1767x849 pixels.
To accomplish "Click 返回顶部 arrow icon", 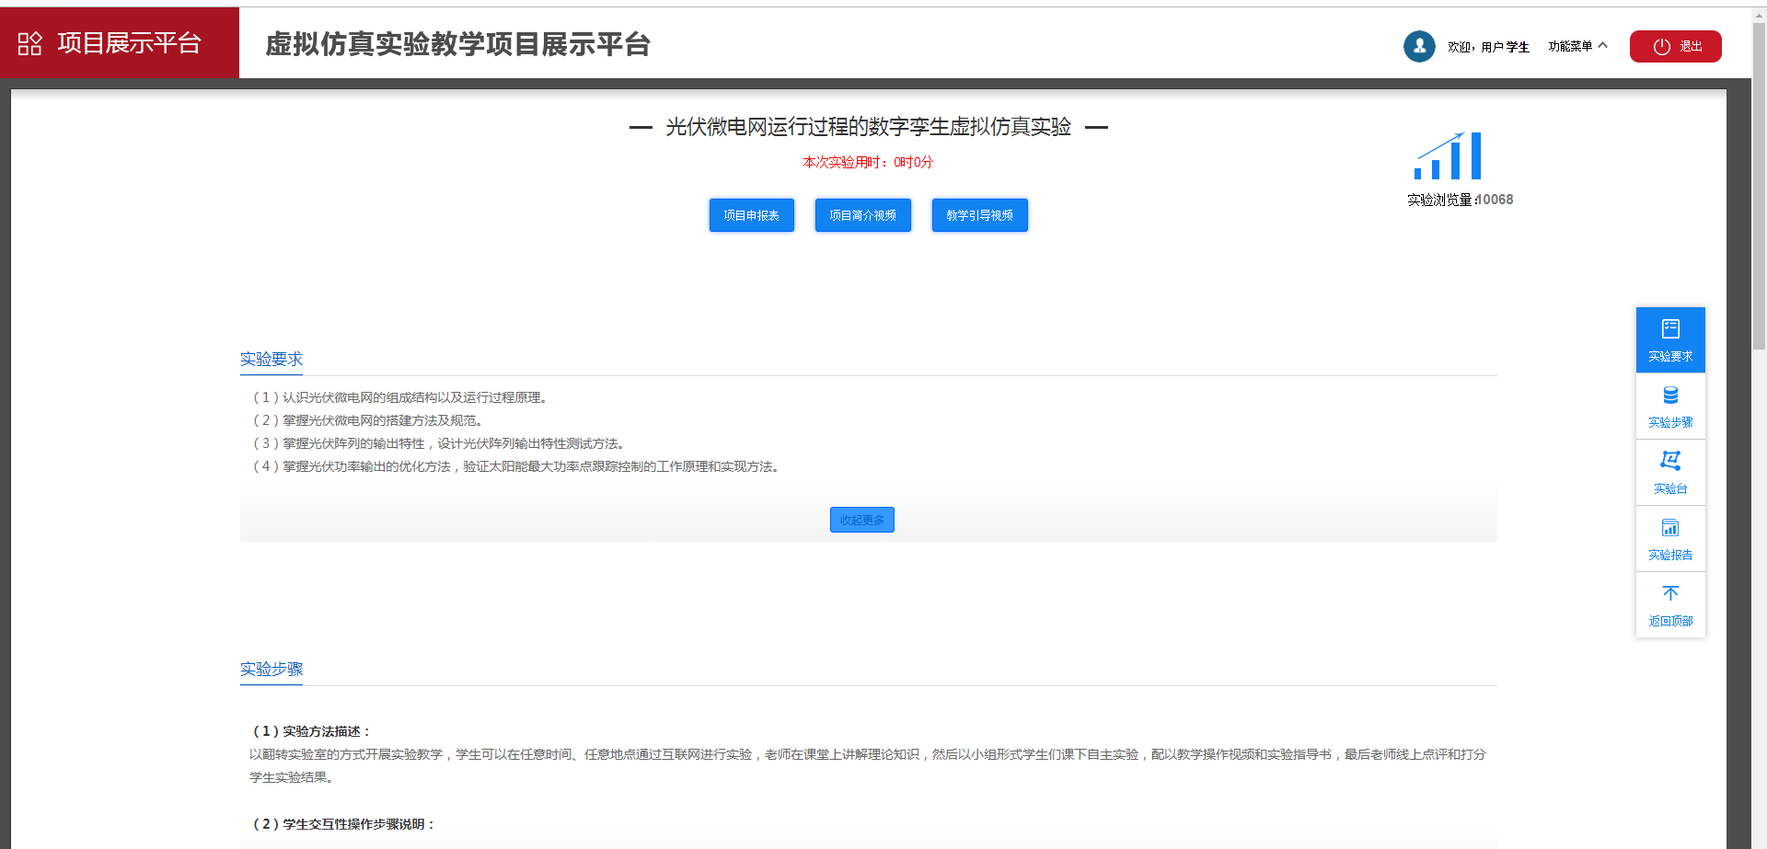I will coord(1669,594).
